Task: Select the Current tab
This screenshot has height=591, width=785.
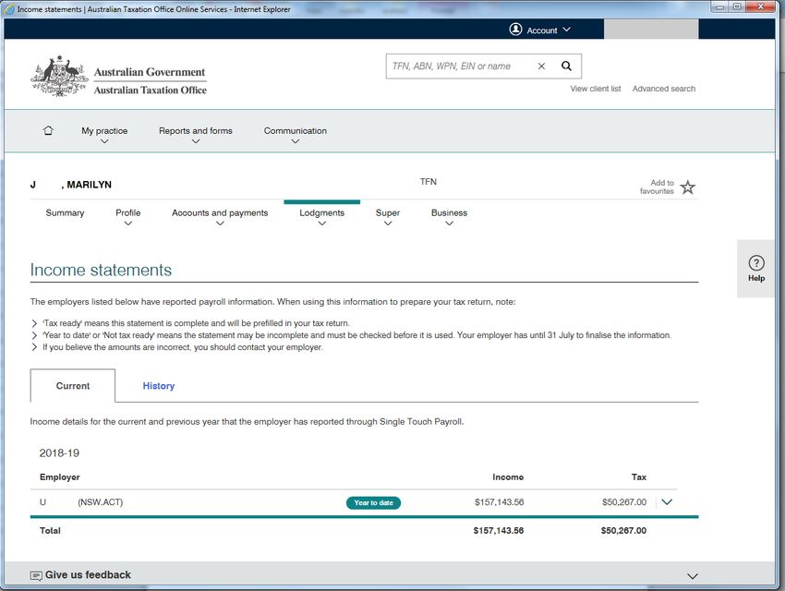Action: [x=73, y=386]
